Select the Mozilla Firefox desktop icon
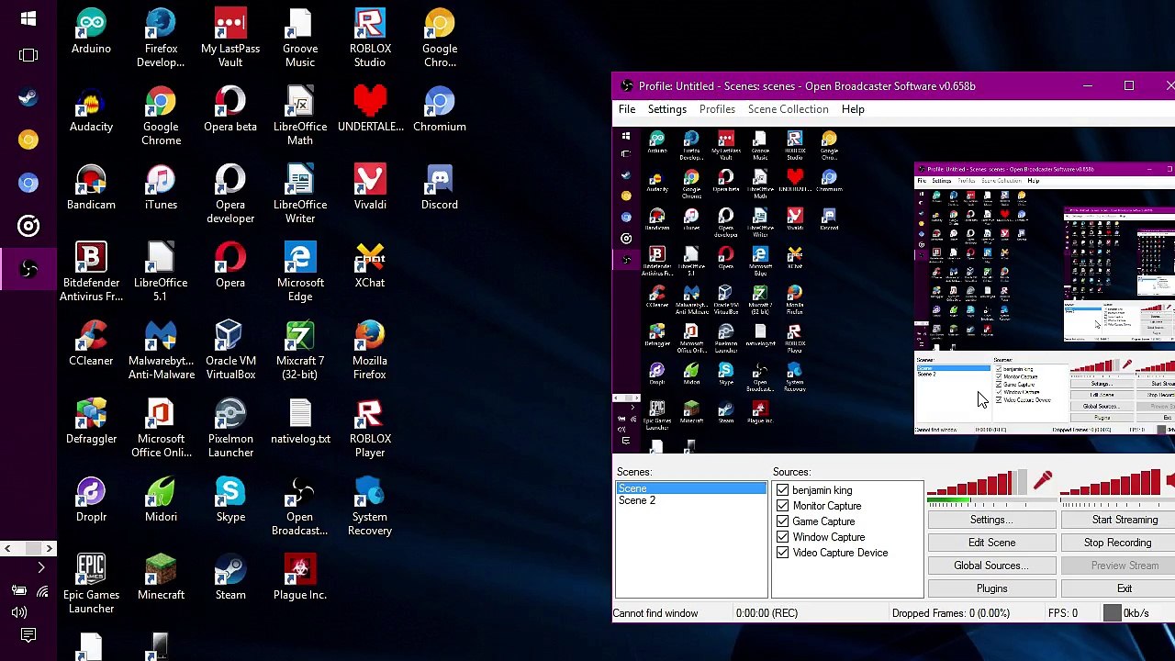1175x661 pixels. [370, 350]
